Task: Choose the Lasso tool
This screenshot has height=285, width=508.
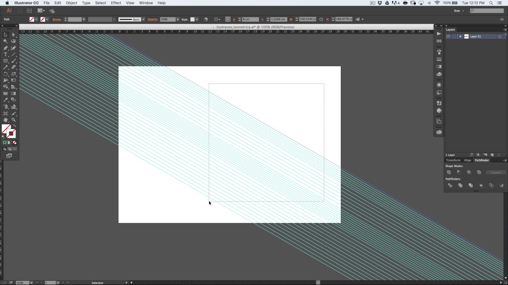Action: (13, 41)
